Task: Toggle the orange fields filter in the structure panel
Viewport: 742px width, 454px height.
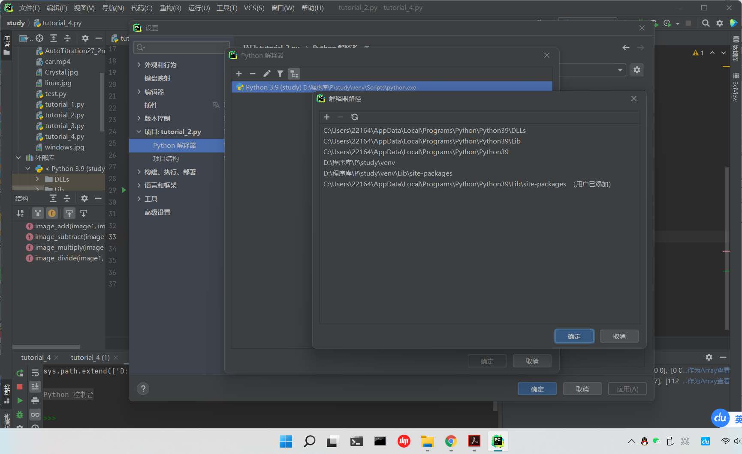Action: pos(52,213)
